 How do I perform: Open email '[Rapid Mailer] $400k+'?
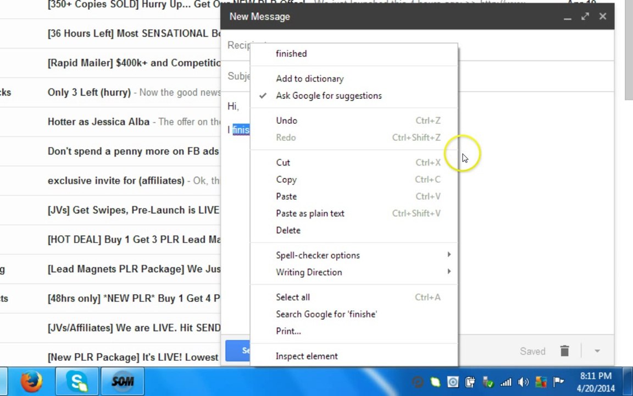(x=110, y=63)
